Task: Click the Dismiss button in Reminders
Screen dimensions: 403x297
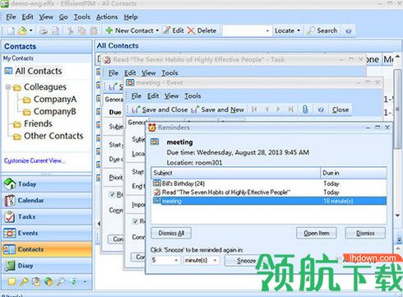Action: point(365,233)
